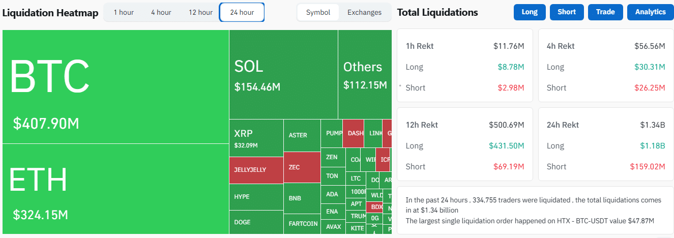674x238 pixels.
Task: Click the FARTCOIN heatmap tile
Action: [x=302, y=223]
